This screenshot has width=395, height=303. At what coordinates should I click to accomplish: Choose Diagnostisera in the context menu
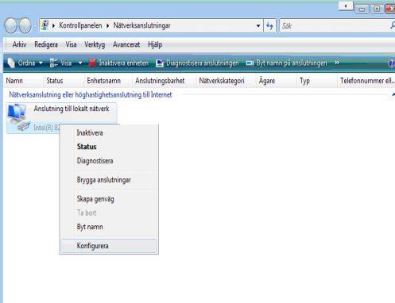(x=109, y=161)
